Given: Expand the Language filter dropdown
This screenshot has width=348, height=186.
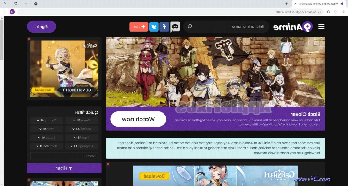Looking at the screenshot, I should click(82, 146).
